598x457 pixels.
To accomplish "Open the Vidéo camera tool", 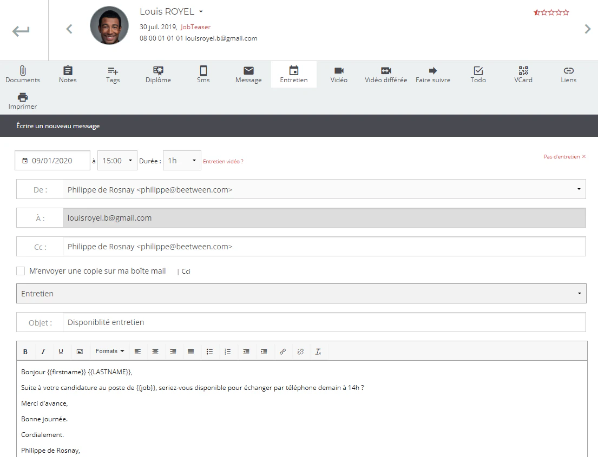I will point(339,74).
